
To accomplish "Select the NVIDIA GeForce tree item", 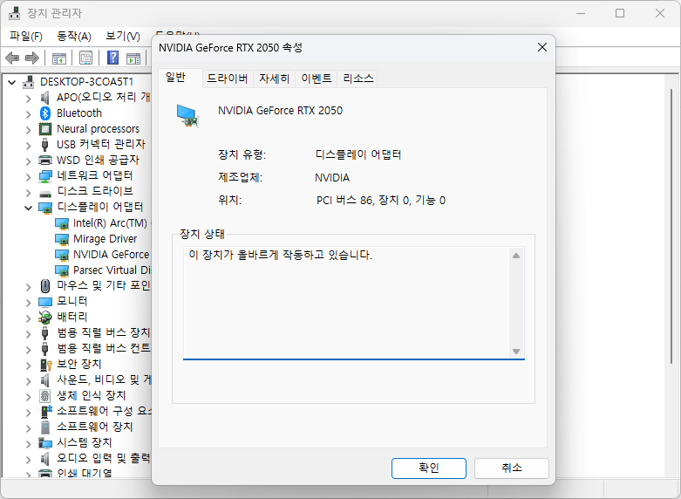I will point(111,254).
